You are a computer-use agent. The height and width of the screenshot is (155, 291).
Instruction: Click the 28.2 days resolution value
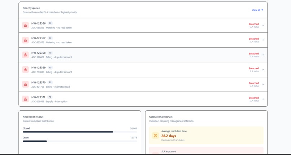tap(169, 136)
